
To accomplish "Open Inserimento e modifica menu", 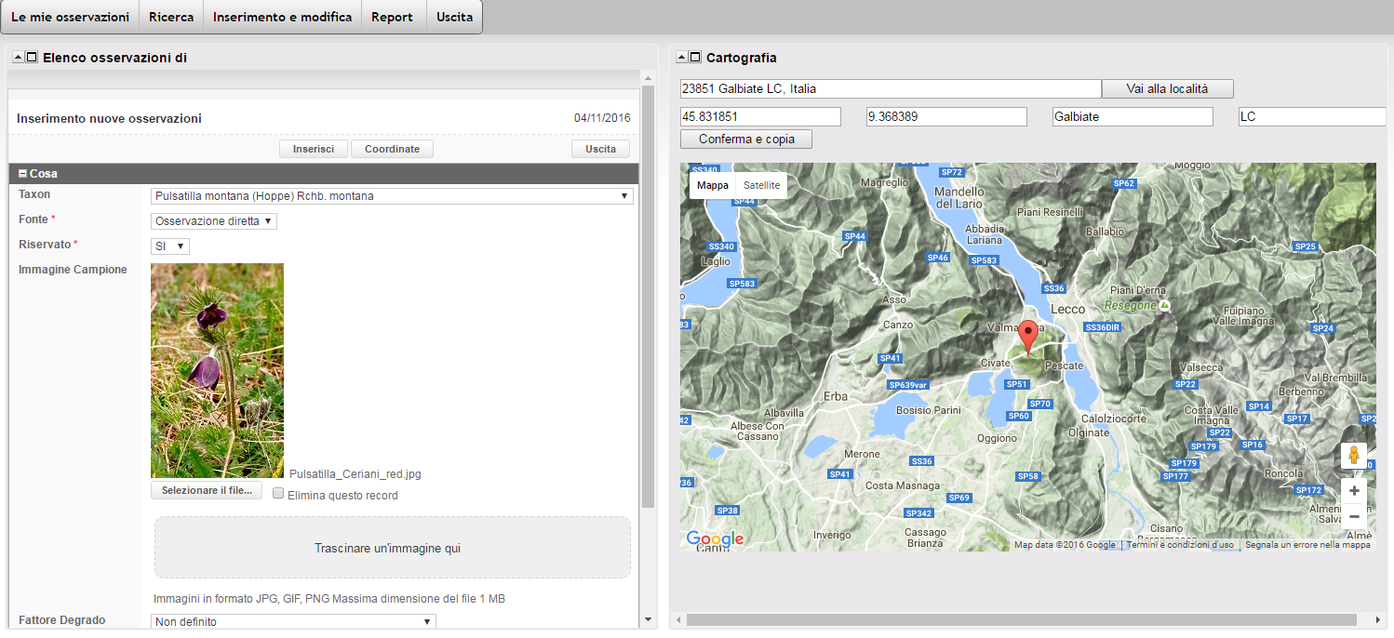I will (283, 17).
